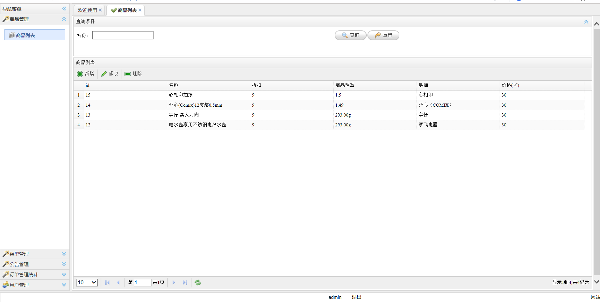This screenshot has width=600, height=302.
Task: Click the 退出 logout link
Action: point(356,297)
